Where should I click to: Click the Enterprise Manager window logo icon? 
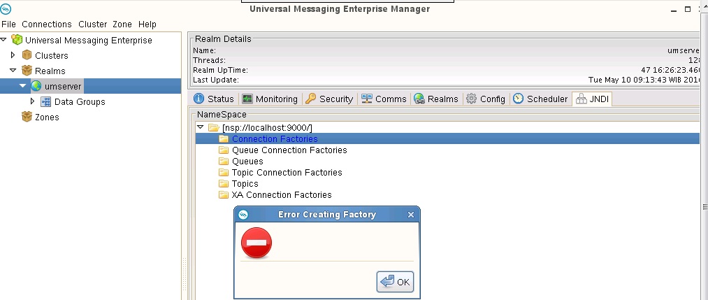tap(6, 8)
